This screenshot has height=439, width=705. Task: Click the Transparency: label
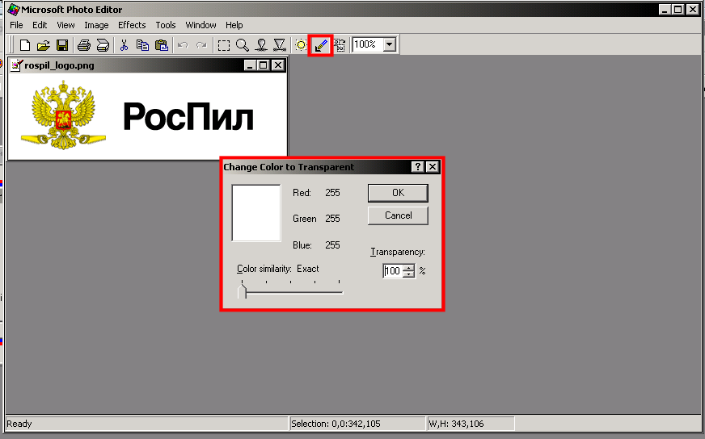click(x=398, y=252)
